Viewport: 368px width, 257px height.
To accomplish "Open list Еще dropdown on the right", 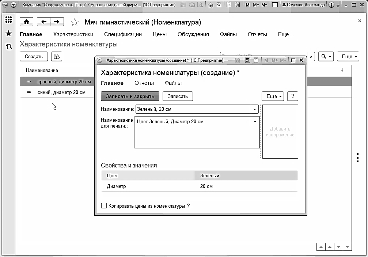I will [348, 57].
